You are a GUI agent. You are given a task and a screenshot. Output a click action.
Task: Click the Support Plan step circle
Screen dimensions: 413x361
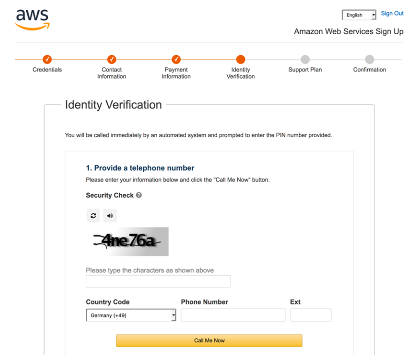click(305, 60)
